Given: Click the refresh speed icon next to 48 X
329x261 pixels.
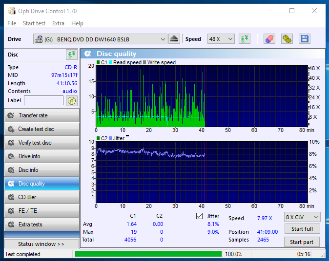Looking at the screenshot, I should click(245, 39).
